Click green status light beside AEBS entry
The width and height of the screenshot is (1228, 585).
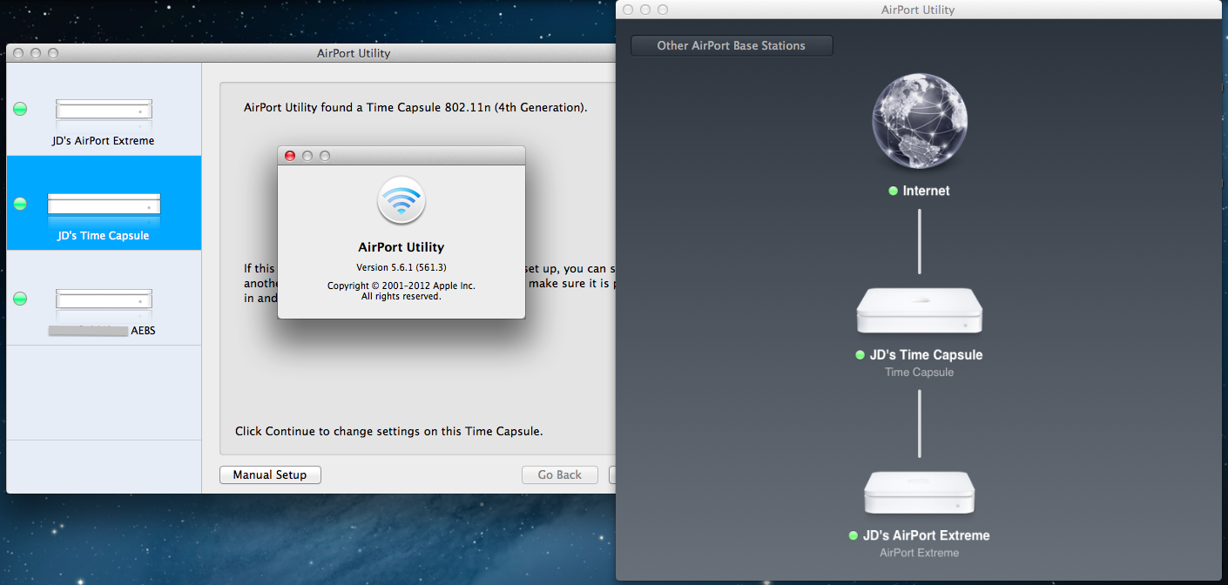(x=20, y=299)
